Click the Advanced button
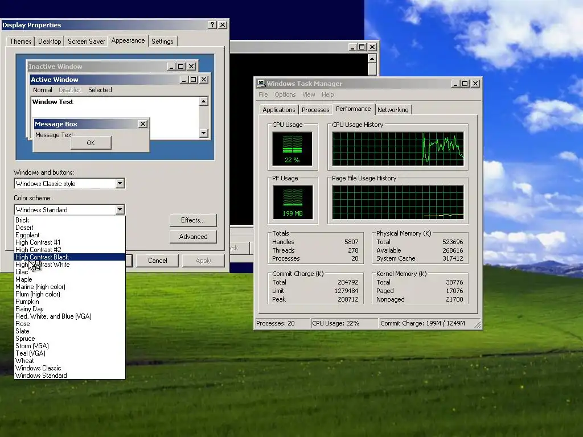Image resolution: width=583 pixels, height=437 pixels. coord(193,237)
